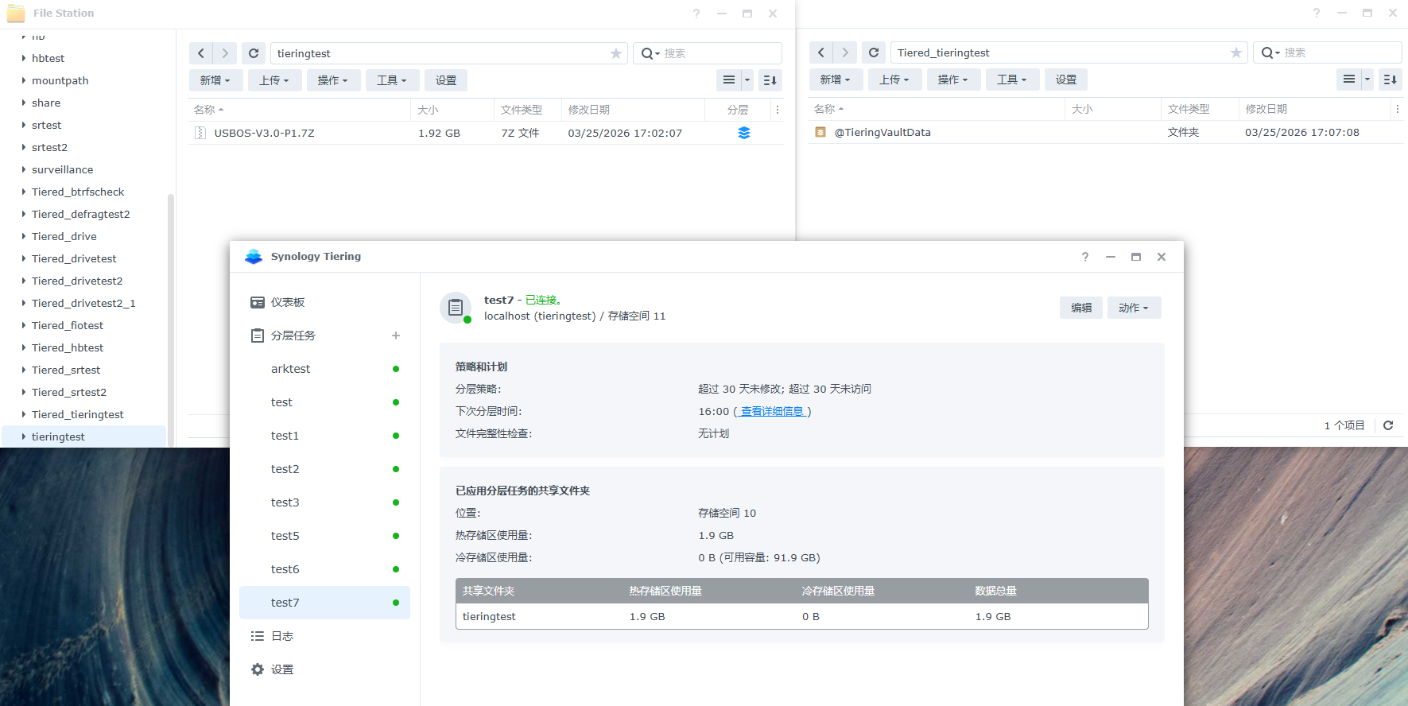The height and width of the screenshot is (706, 1408).
Task: Click the 编辑 button for test7
Action: pos(1081,308)
